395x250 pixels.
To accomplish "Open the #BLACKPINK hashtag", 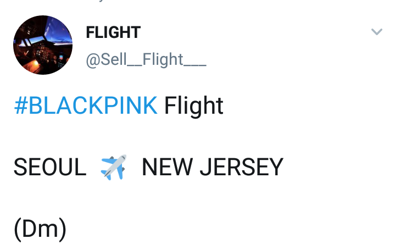I will pos(86,105).
